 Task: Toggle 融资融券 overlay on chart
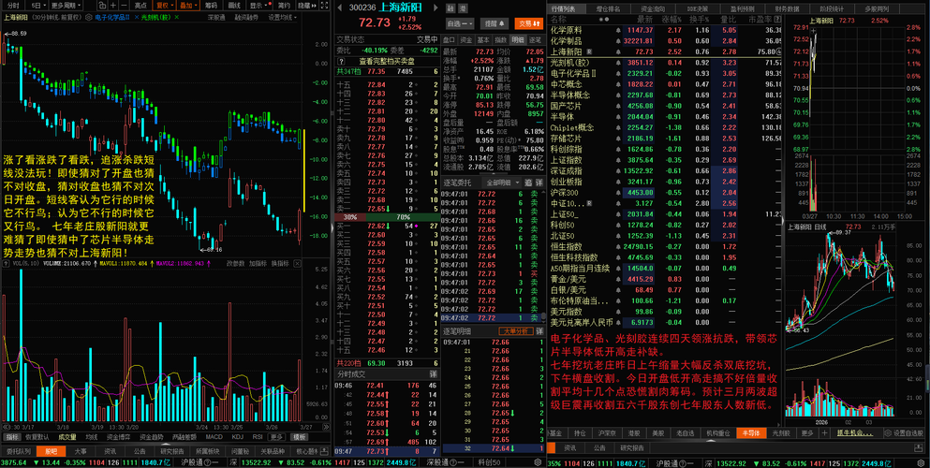tap(246, 17)
